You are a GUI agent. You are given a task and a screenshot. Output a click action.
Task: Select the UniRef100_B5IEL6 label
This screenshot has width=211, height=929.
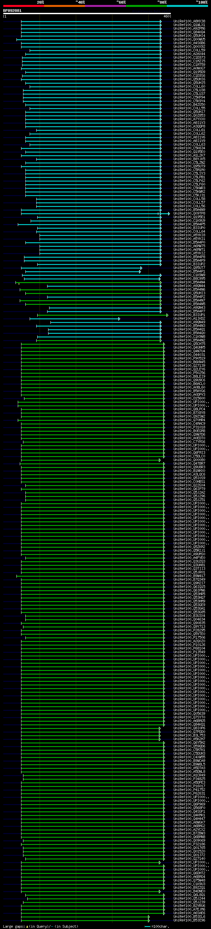189,916
